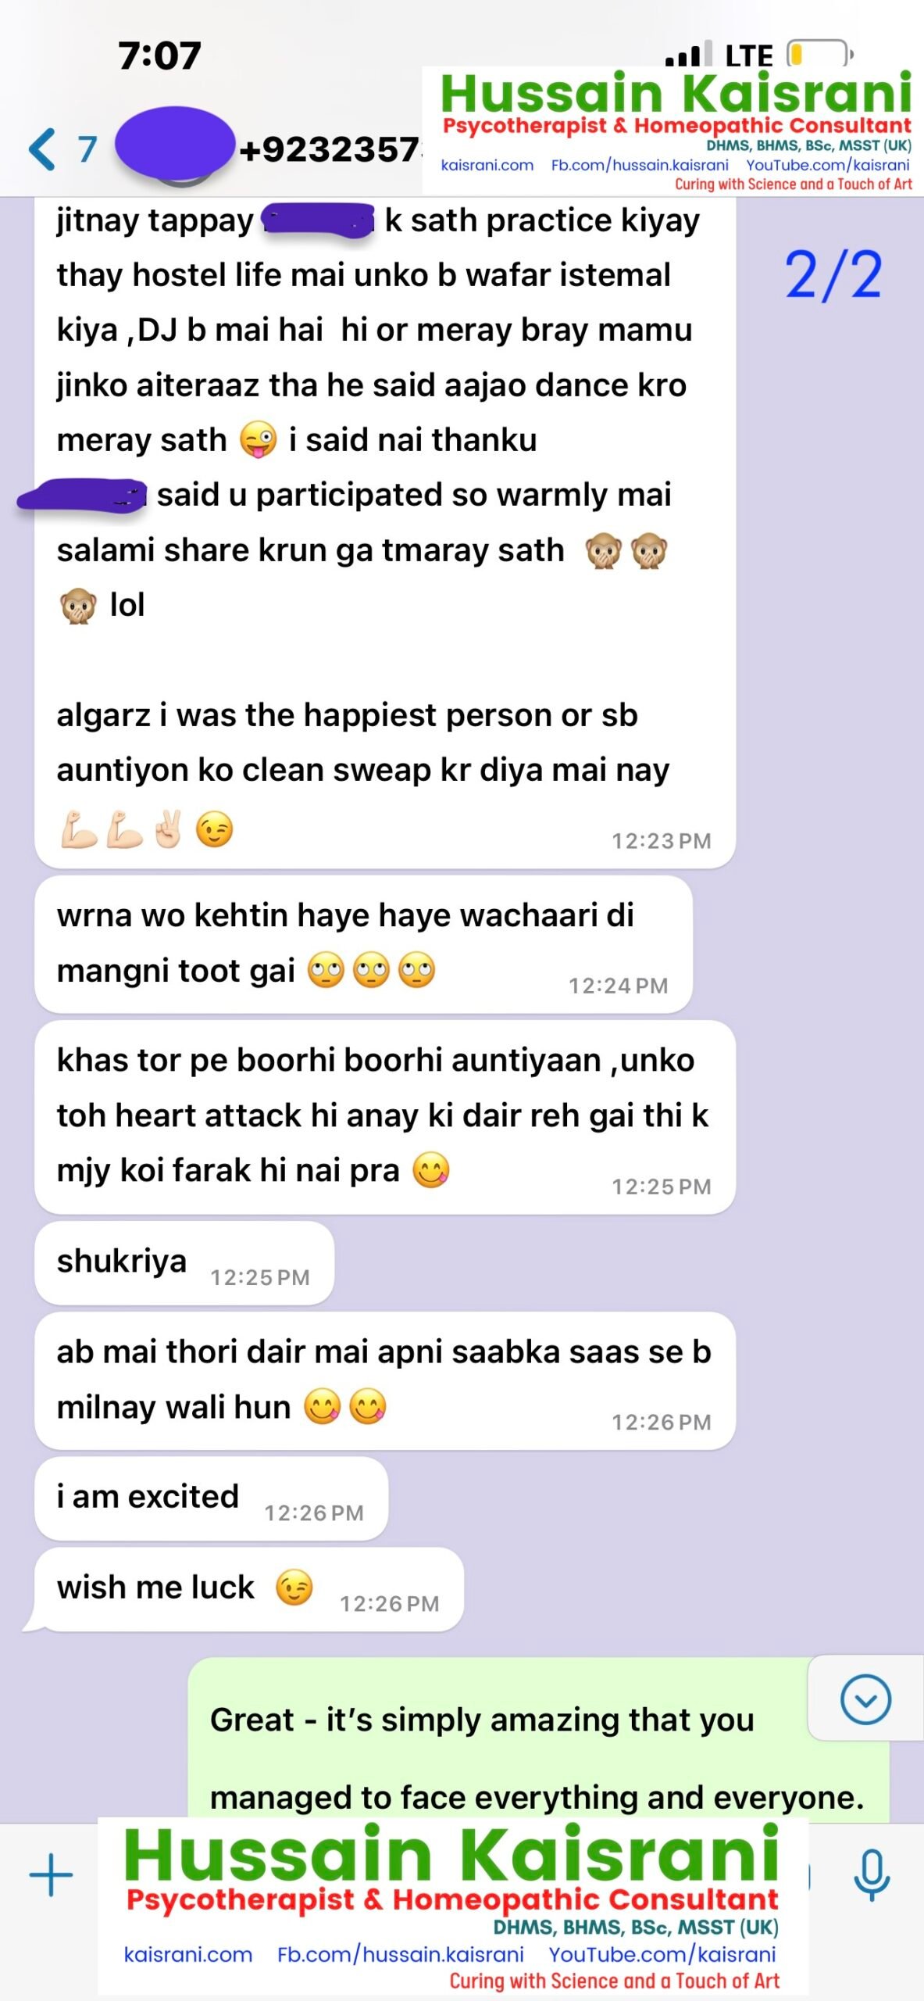
Task: Tap the cellular signal bars icon
Action: [689, 54]
